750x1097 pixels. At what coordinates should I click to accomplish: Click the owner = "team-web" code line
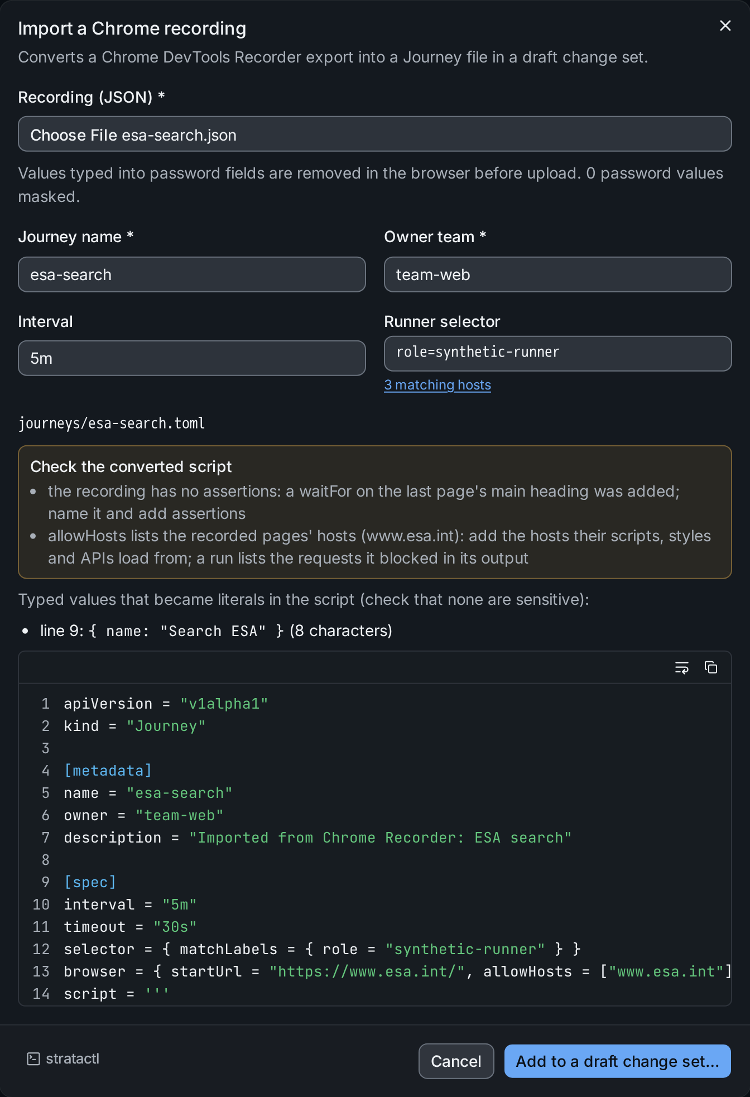(143, 815)
